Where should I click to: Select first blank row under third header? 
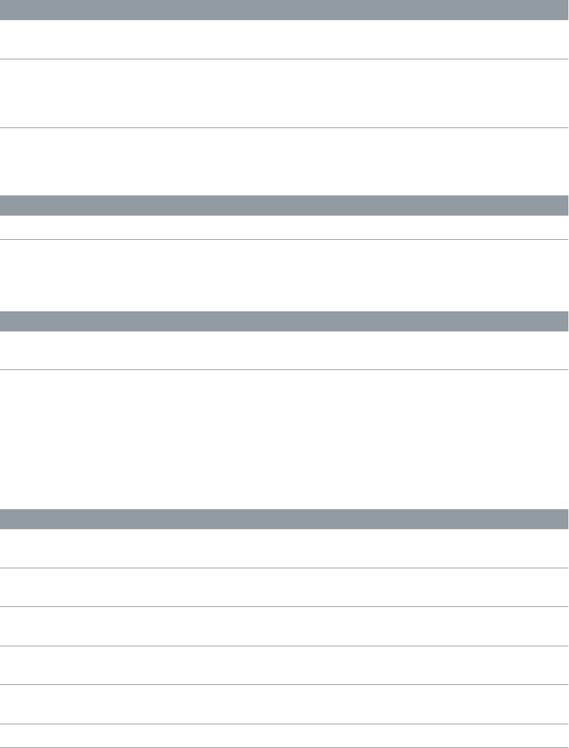point(284,350)
